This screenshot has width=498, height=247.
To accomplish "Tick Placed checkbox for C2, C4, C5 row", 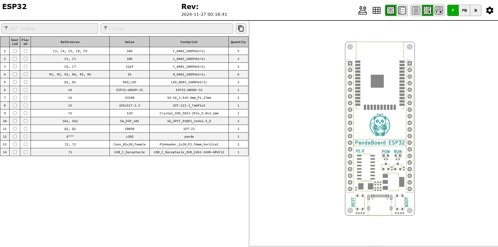I will [25, 51].
